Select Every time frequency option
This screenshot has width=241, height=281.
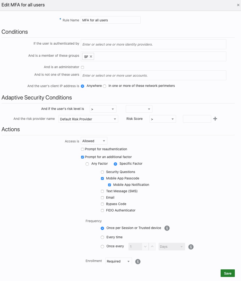(x=102, y=237)
